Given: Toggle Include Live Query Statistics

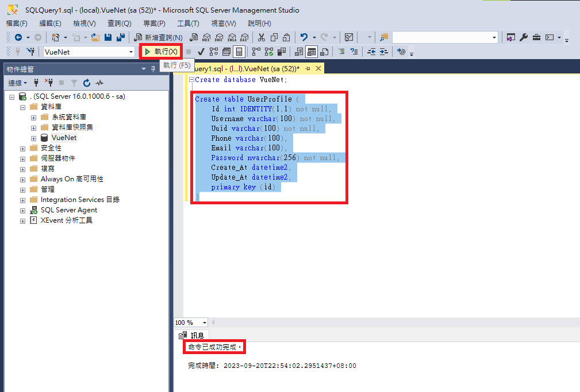Looking at the screenshot, I should point(269,52).
